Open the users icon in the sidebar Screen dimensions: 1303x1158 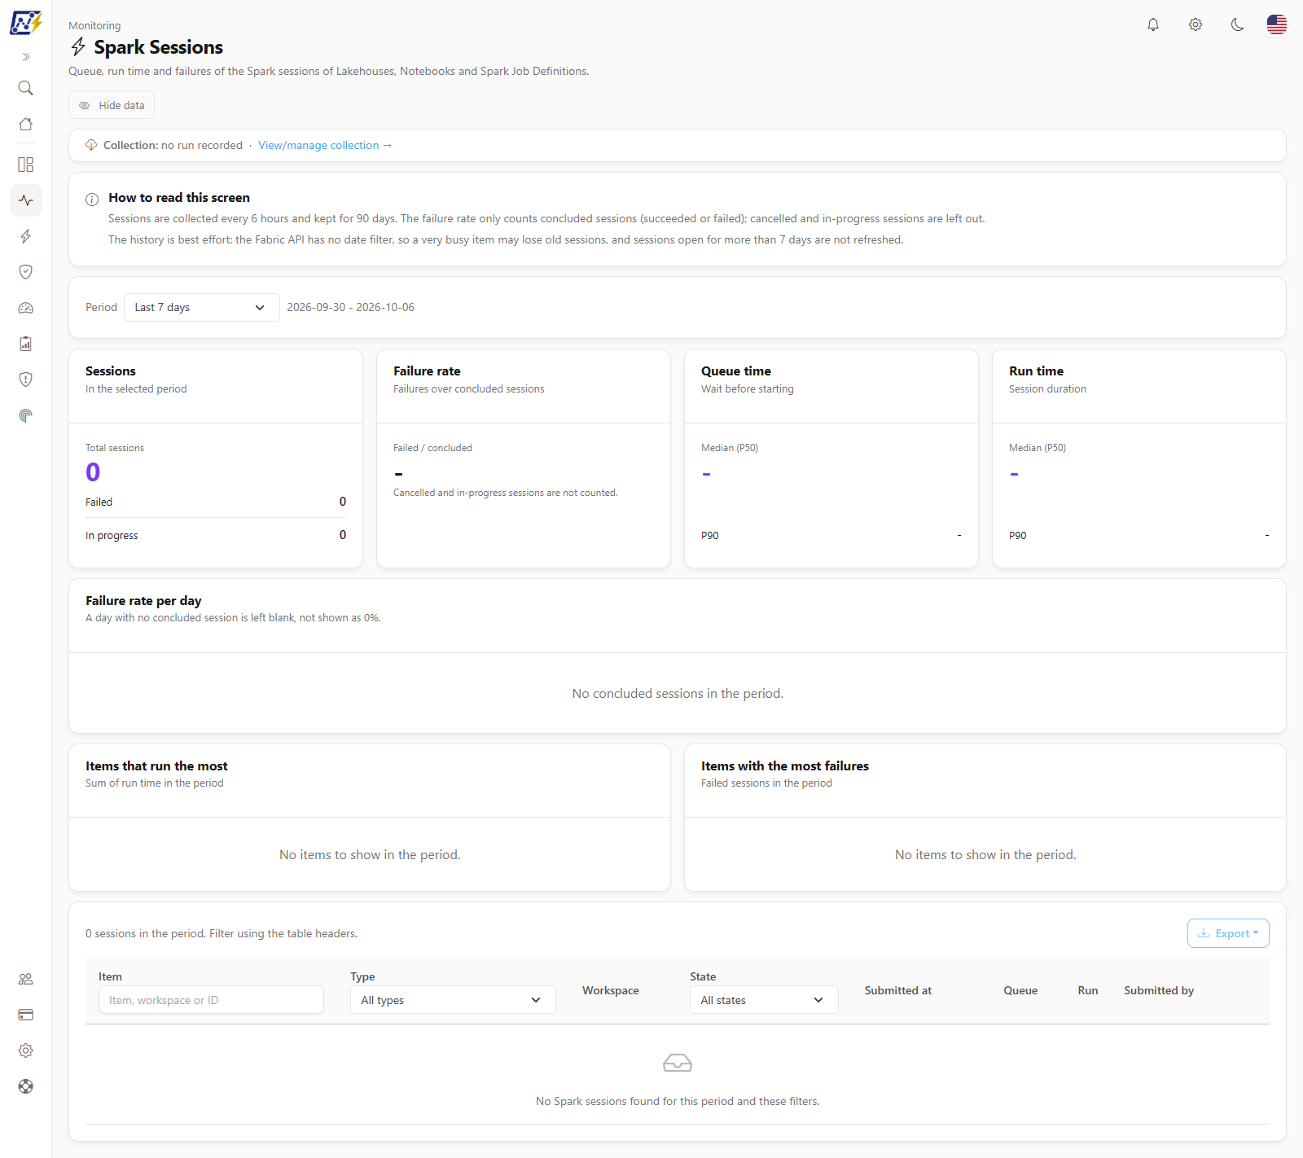[26, 979]
